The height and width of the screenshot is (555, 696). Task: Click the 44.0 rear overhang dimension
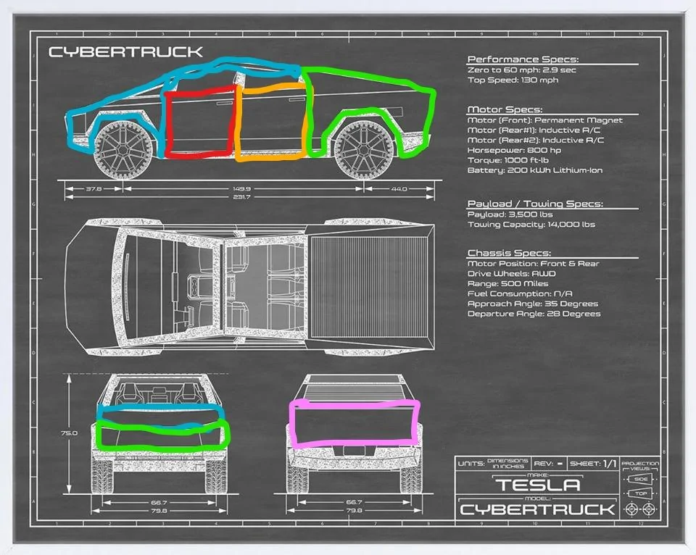click(399, 188)
